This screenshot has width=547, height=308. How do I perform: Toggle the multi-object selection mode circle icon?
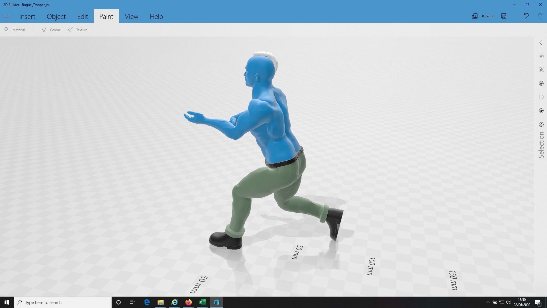[x=541, y=83]
